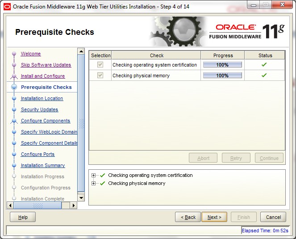
Task: Click the Selection column header
Action: [100, 55]
